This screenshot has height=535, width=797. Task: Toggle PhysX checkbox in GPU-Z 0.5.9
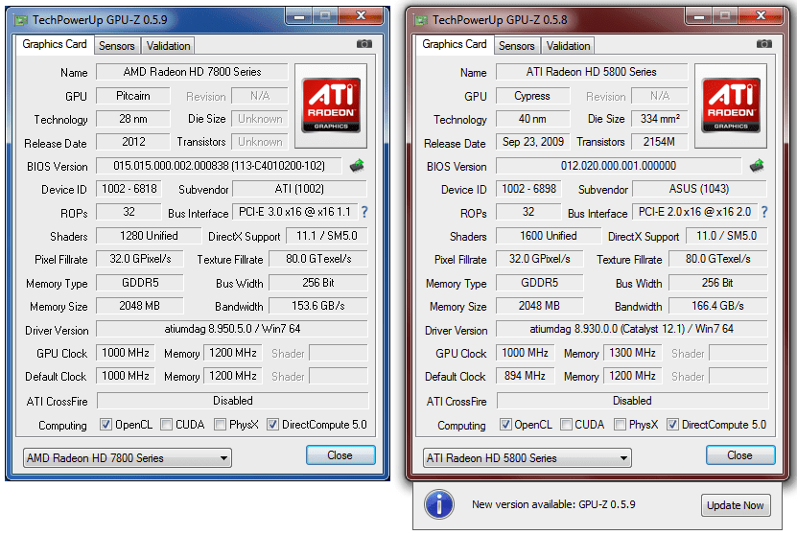[x=220, y=424]
